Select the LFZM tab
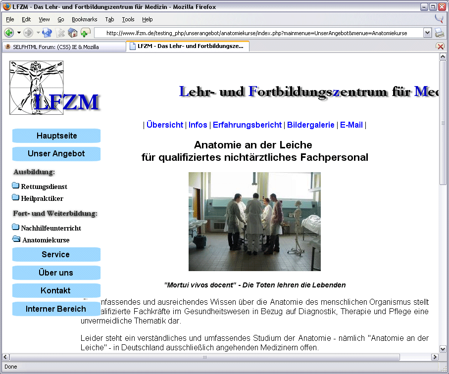Viewport: 449px width, 374px height. 188,46
